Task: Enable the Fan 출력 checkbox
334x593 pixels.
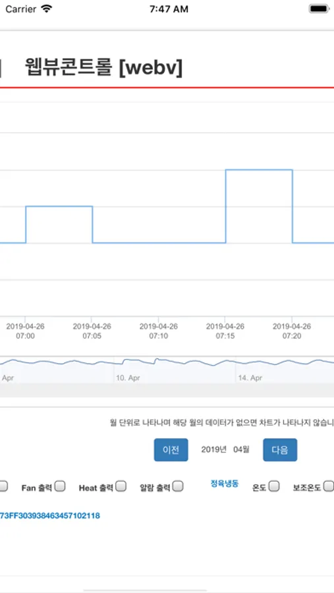Action: (60, 486)
